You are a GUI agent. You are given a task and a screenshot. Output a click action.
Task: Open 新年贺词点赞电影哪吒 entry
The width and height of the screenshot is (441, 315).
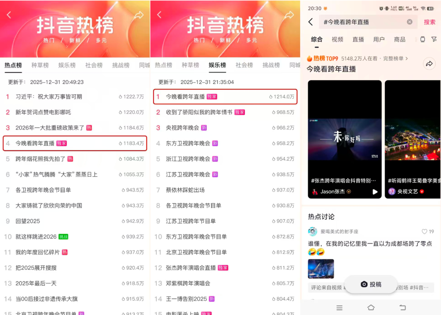pyautogui.click(x=75, y=112)
